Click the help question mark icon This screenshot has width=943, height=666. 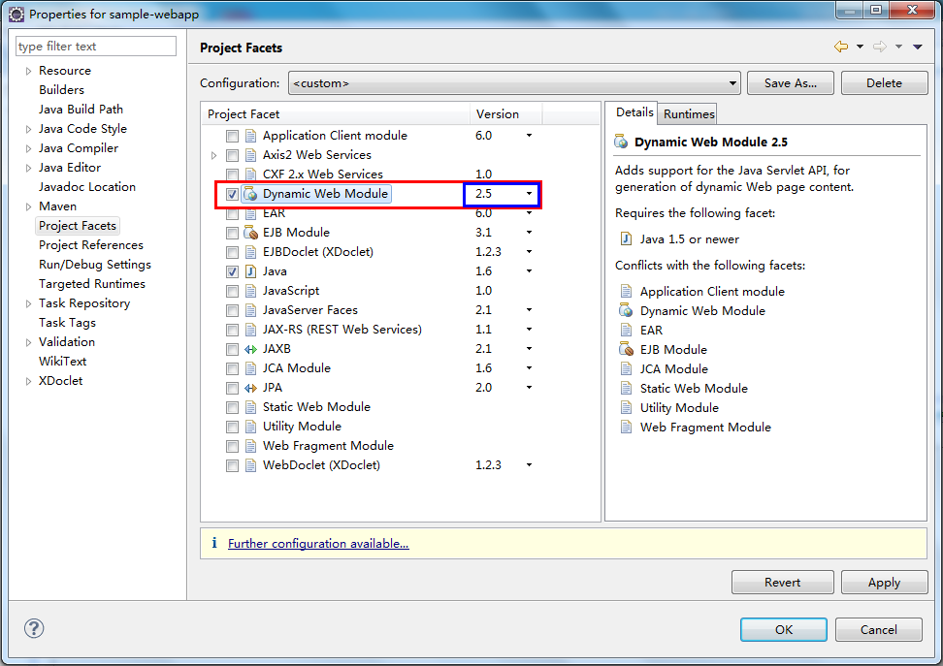point(34,628)
